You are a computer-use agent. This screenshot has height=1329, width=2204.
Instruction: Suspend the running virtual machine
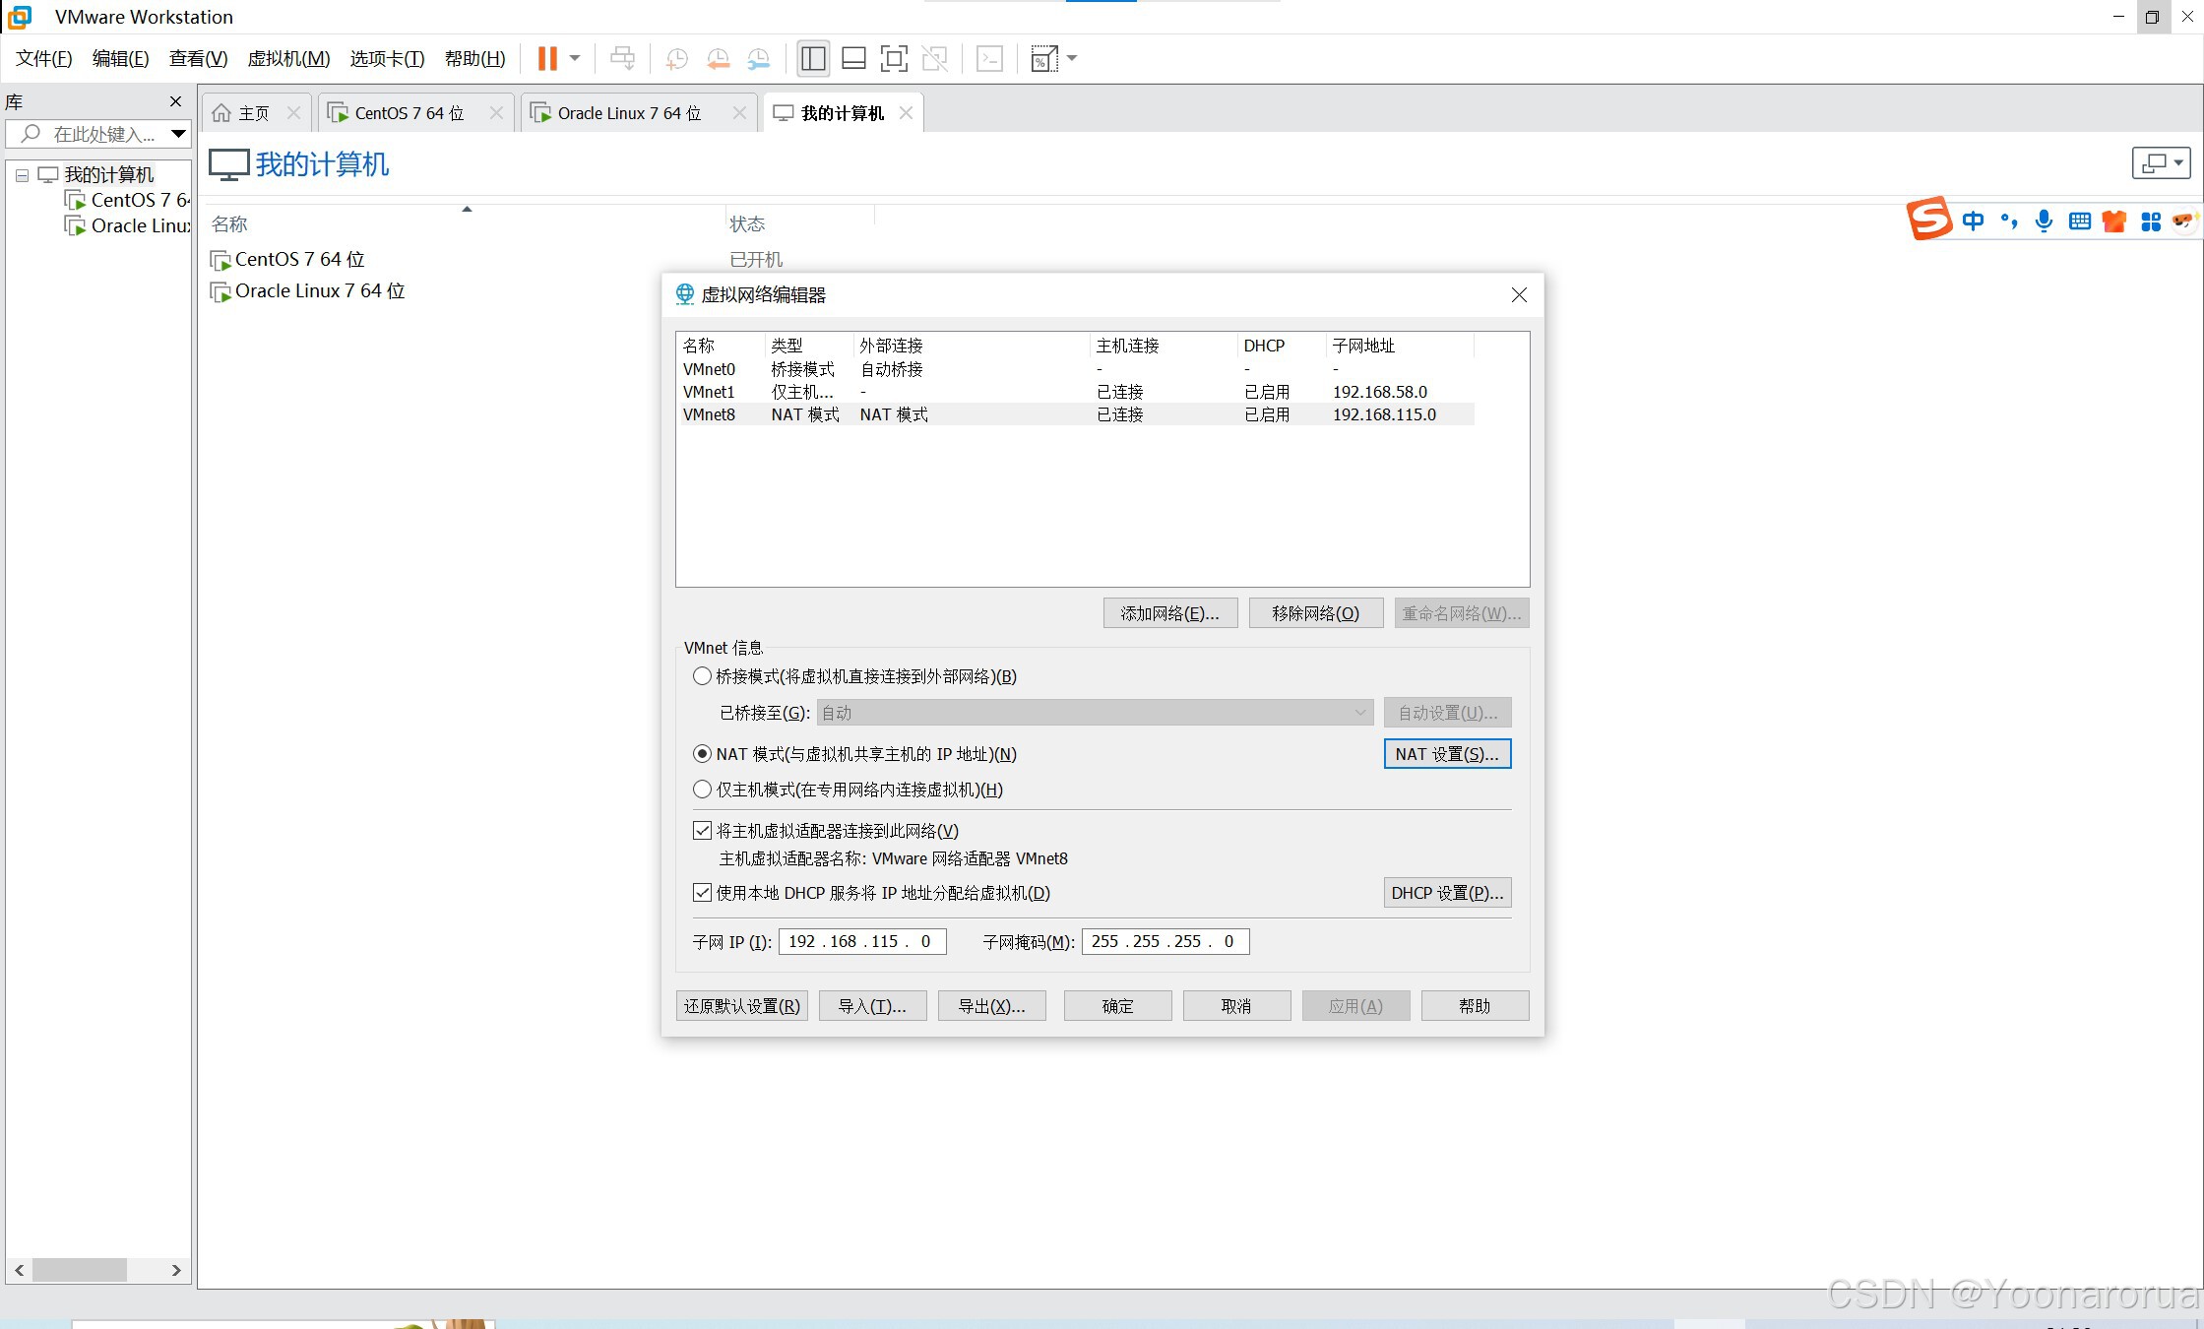tap(548, 58)
